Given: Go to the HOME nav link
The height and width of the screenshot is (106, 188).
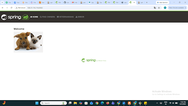Looking at the screenshot, I should point(34,17).
